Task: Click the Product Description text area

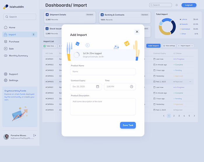Action: (103, 106)
